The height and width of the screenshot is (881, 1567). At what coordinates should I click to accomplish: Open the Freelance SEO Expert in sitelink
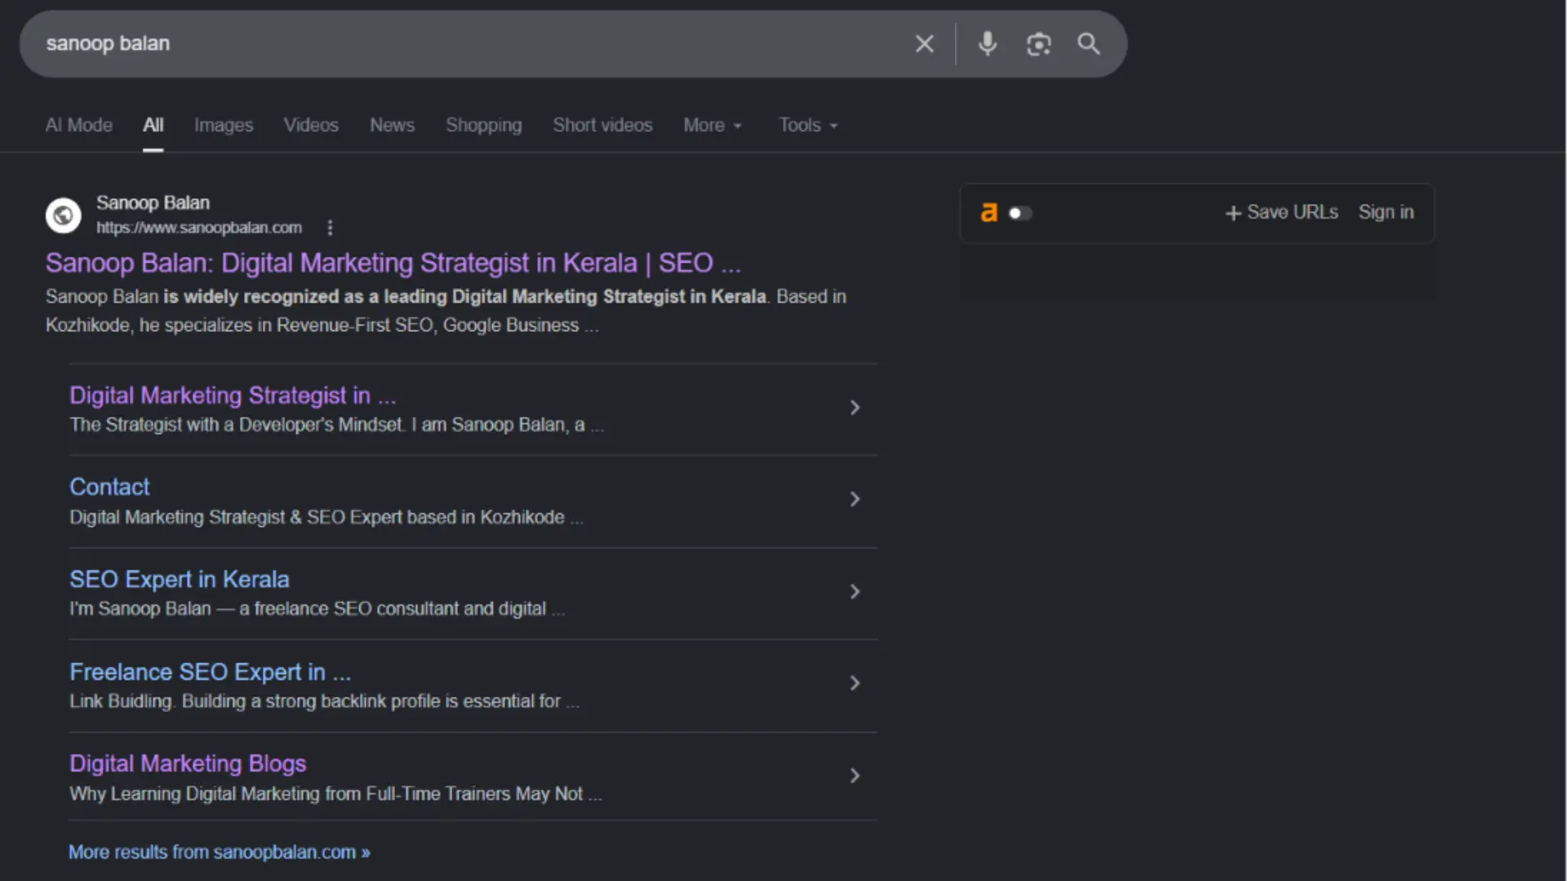tap(210, 672)
